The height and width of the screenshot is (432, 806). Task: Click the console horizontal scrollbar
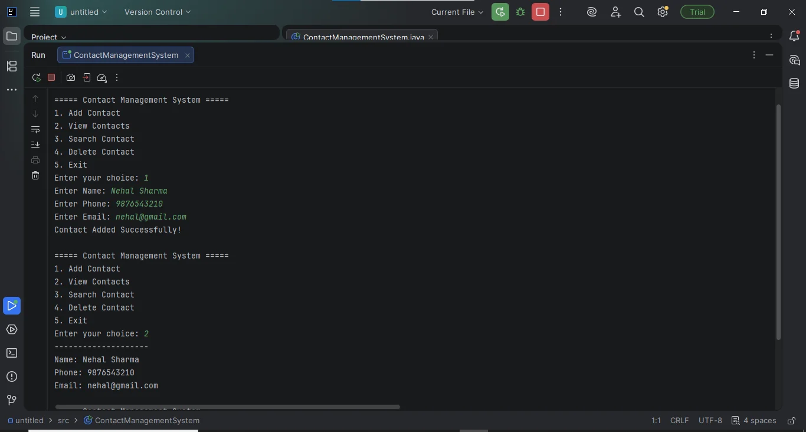coord(228,407)
